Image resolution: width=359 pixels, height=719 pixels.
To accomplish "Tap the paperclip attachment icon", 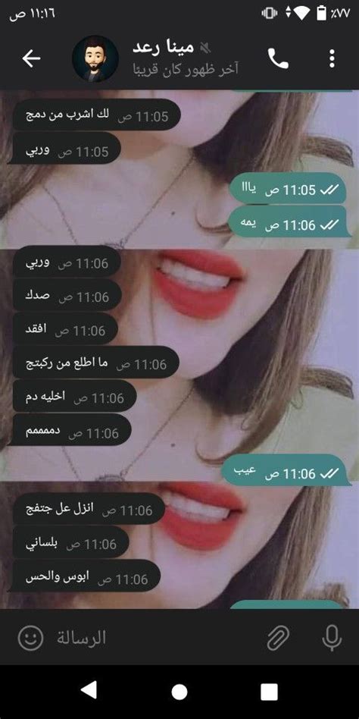I will point(279,637).
